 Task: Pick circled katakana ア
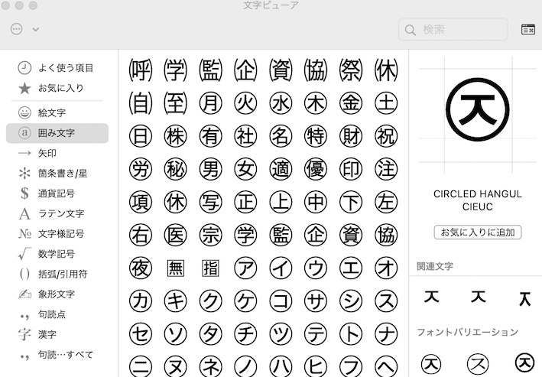[x=245, y=268]
